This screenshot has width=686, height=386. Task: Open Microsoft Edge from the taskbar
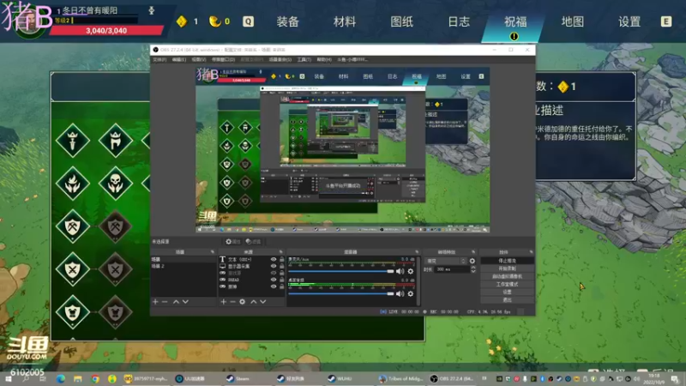pyautogui.click(x=60, y=378)
